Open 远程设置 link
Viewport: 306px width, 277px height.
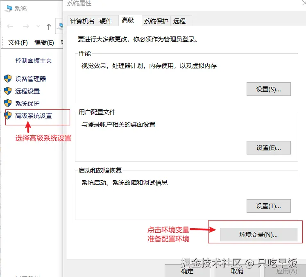click(27, 91)
